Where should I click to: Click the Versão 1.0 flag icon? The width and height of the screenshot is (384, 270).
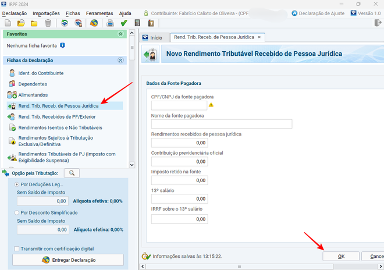pos(353,13)
